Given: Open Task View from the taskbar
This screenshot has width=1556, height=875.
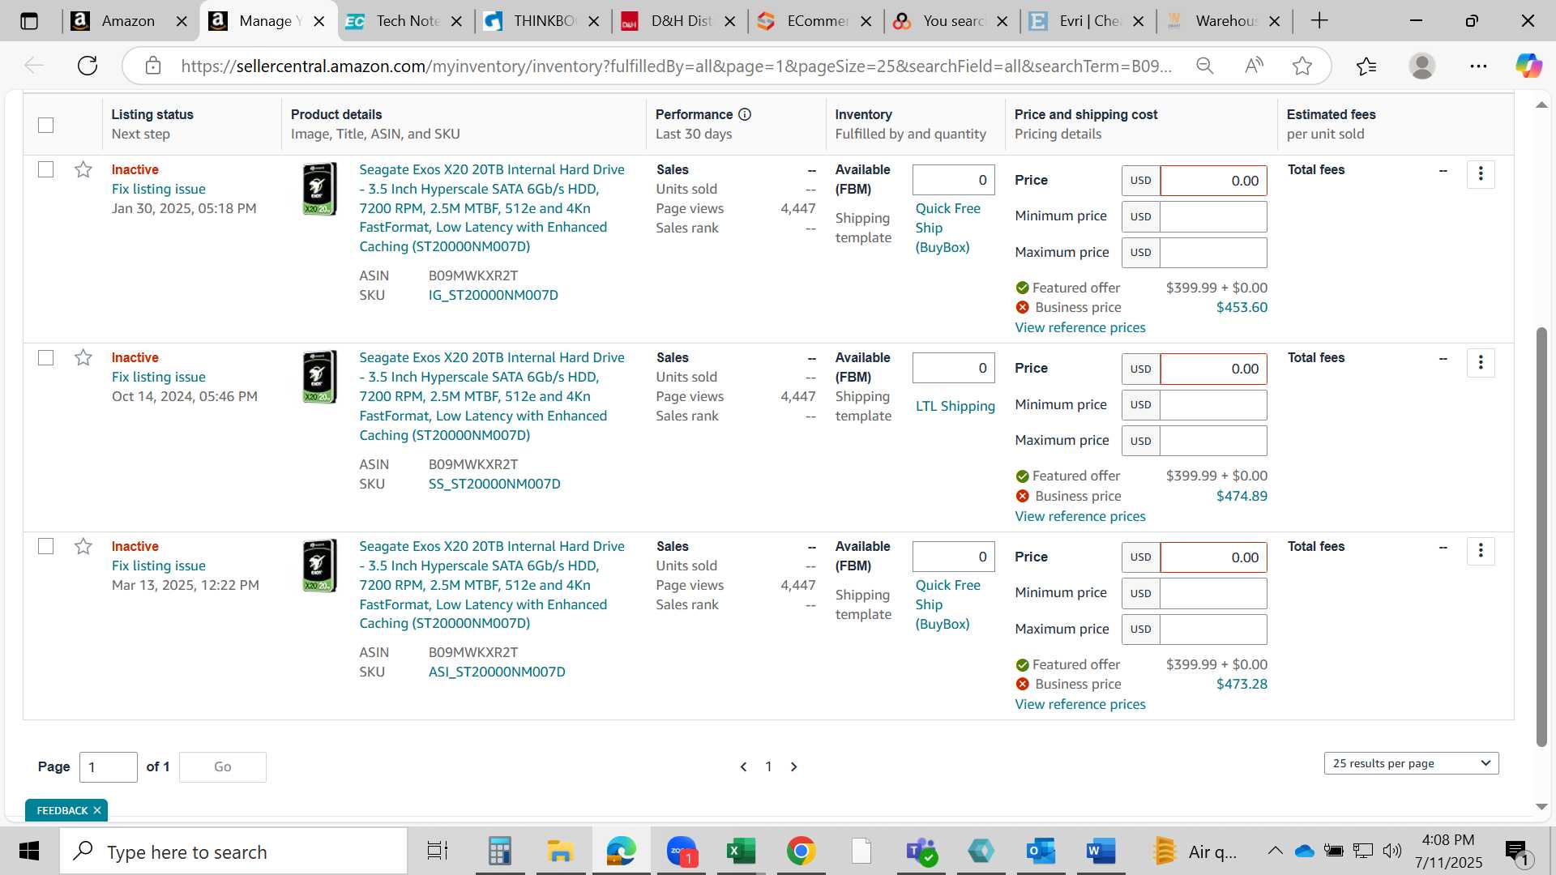Looking at the screenshot, I should 438,852.
